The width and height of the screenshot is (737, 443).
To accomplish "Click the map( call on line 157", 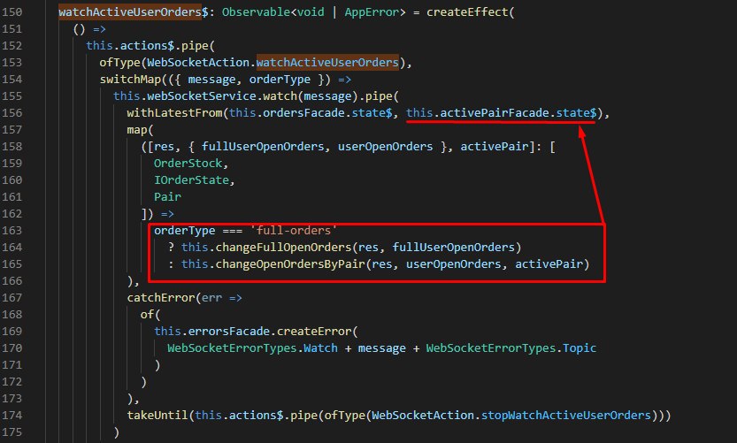I will 140,130.
